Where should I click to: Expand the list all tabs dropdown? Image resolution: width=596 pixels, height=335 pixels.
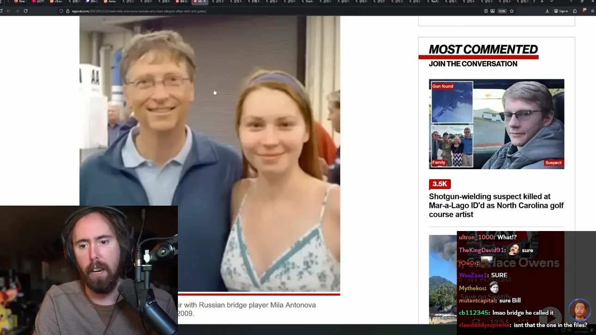coord(551,1)
